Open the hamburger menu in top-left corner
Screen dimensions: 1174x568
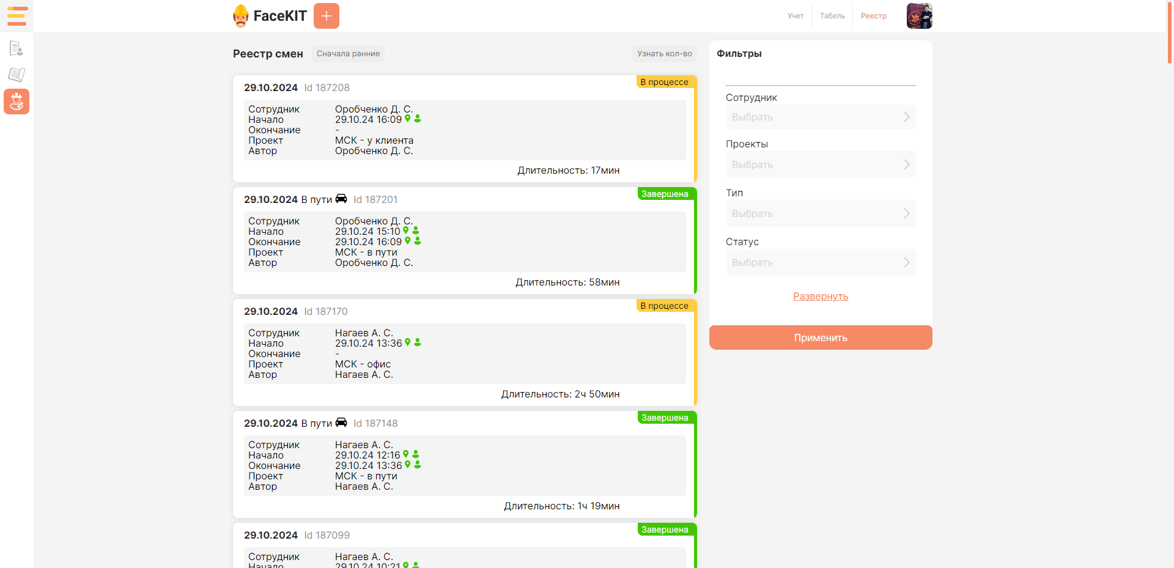click(17, 16)
